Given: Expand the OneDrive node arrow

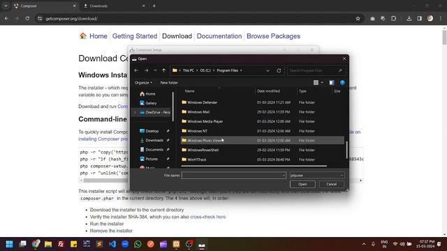Looking at the screenshot, I should tap(135, 112).
